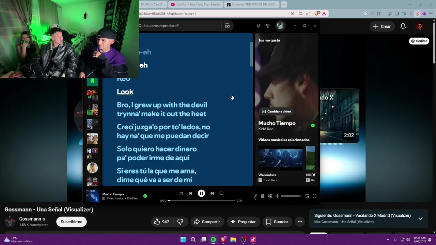
Task: Open Spotify friend activity icon
Action: point(268,26)
